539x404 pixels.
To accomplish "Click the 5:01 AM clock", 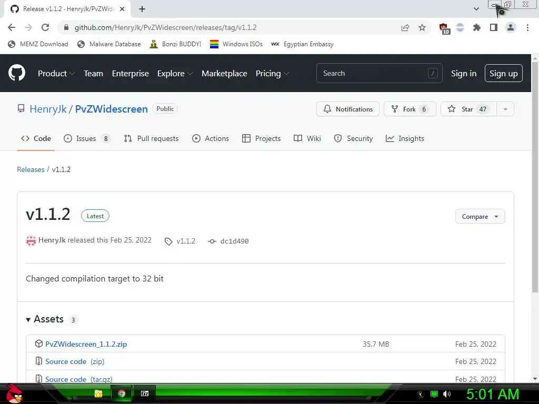I will 493,394.
